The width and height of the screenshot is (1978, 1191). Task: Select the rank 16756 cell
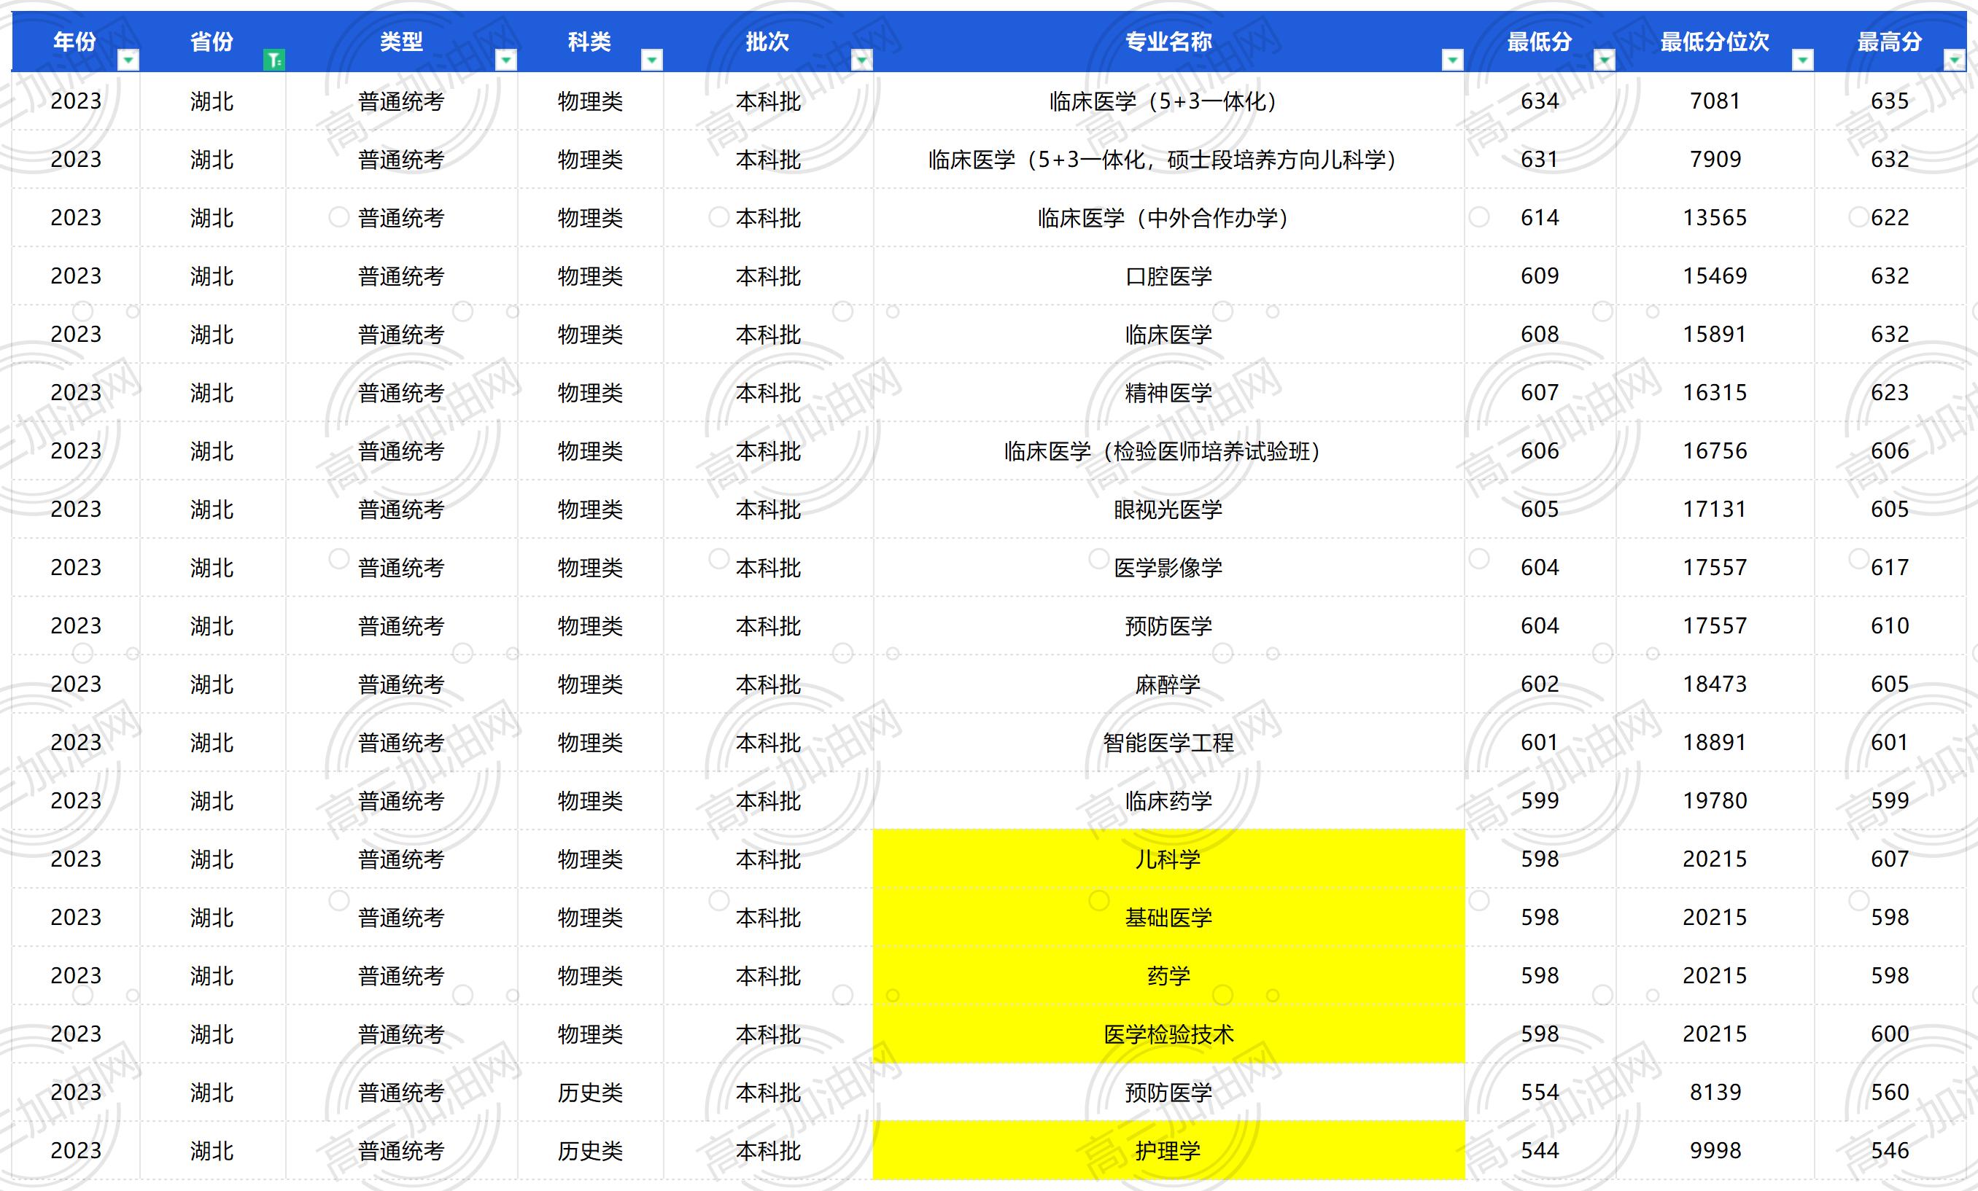point(1715,450)
